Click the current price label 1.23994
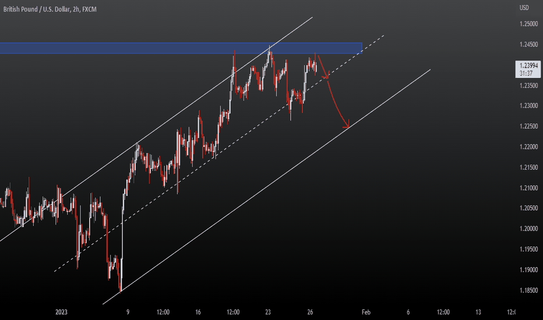The height and width of the screenshot is (320, 543). pyautogui.click(x=528, y=66)
